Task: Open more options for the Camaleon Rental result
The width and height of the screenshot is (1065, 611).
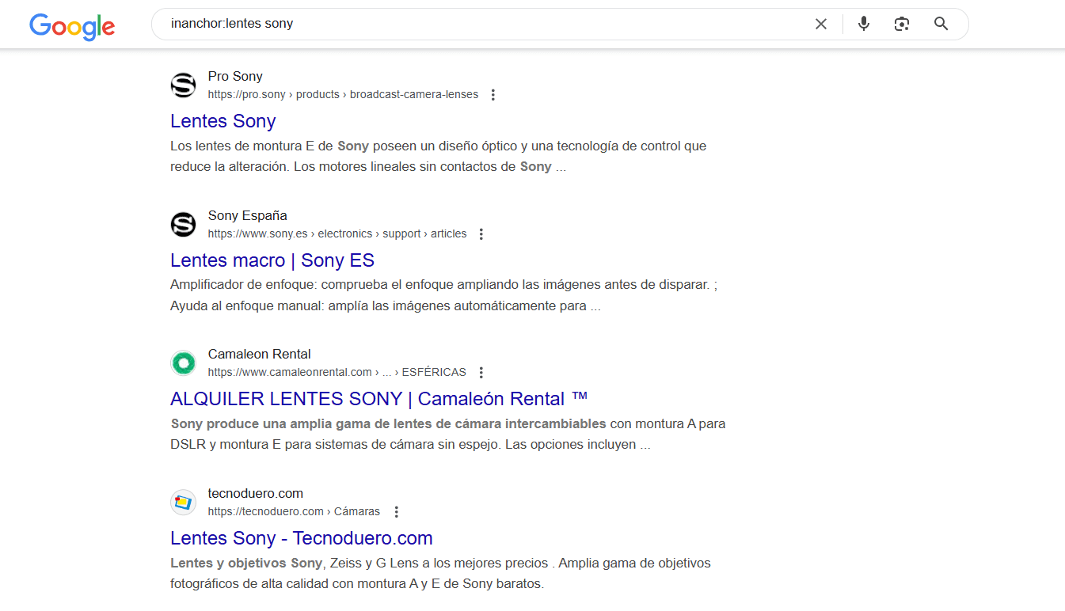Action: point(481,373)
